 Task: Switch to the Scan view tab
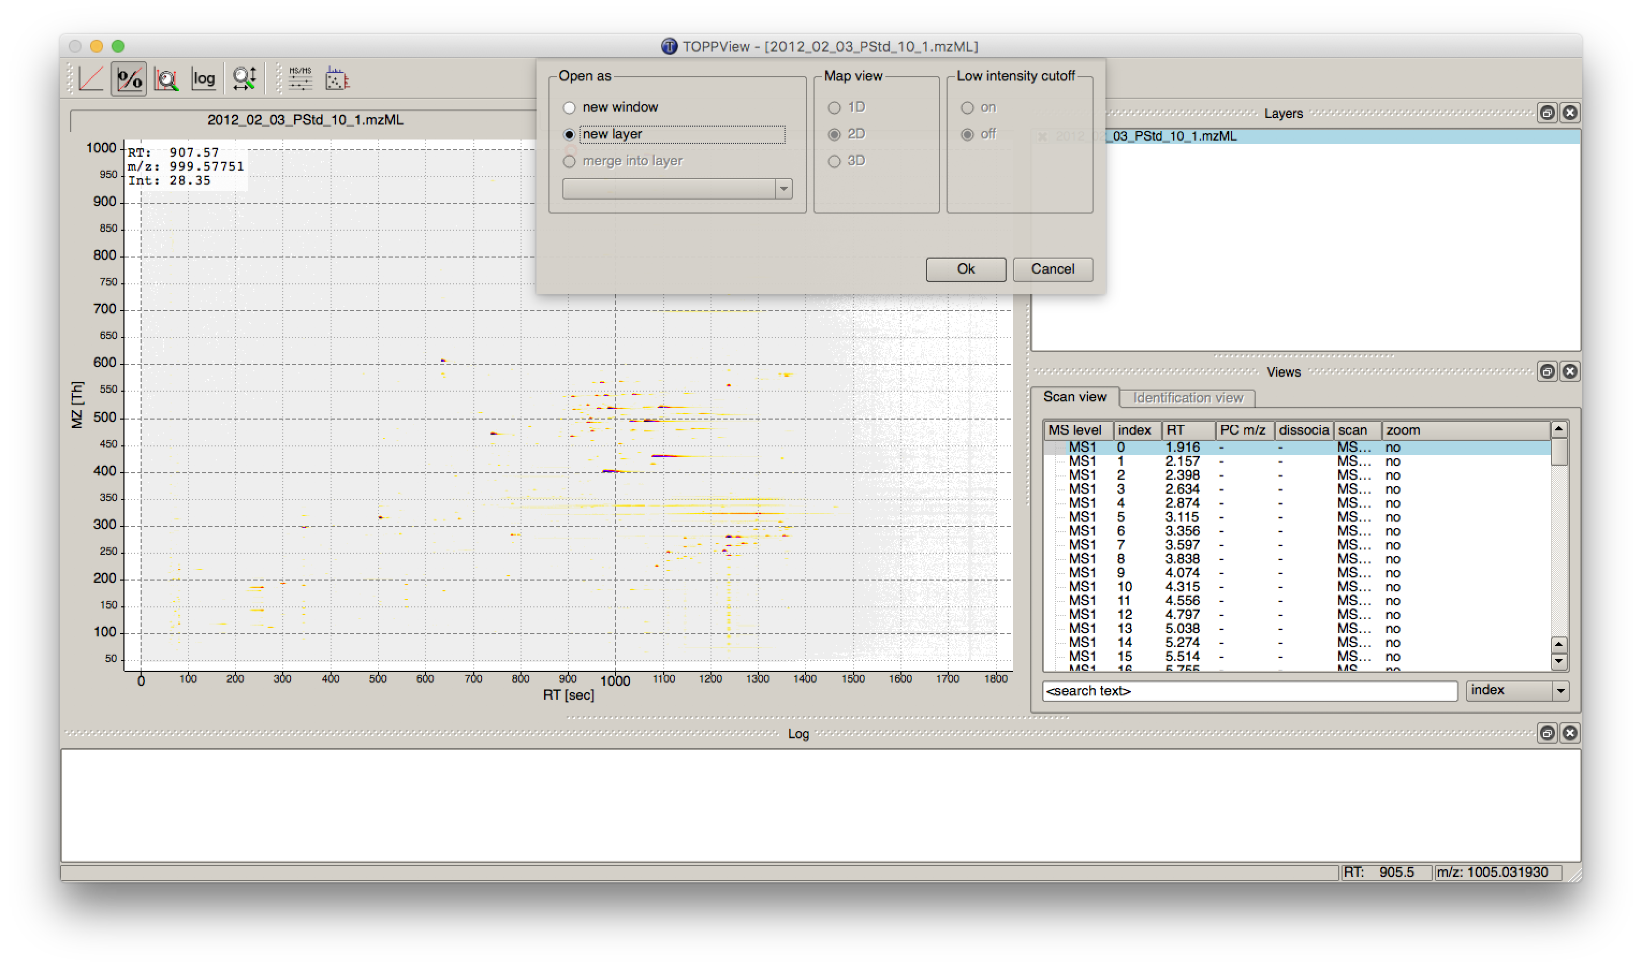(1075, 397)
